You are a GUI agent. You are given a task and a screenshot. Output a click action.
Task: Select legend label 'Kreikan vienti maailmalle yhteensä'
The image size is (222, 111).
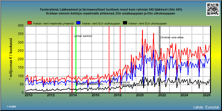(x=53, y=24)
